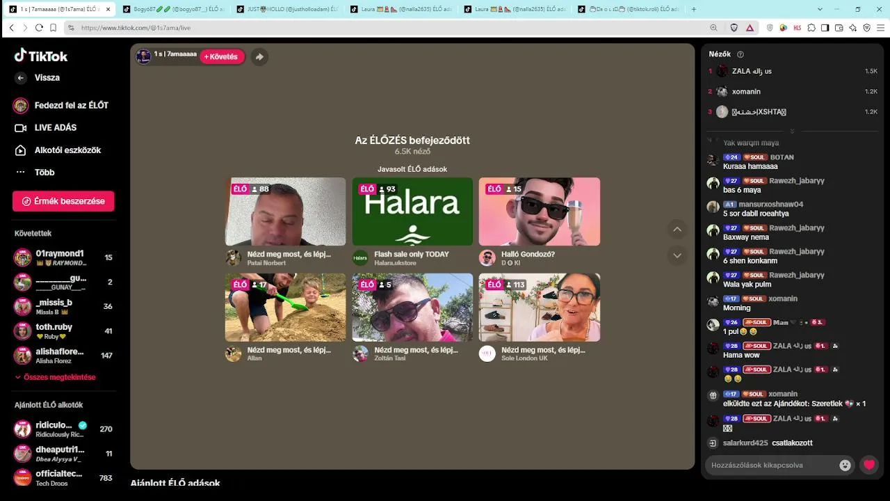Close the 1s | 7amaaaaa tab
Screen dimensions: 890x501
pyautogui.click(x=108, y=10)
